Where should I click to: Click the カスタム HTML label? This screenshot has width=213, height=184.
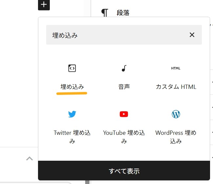pos(176,87)
